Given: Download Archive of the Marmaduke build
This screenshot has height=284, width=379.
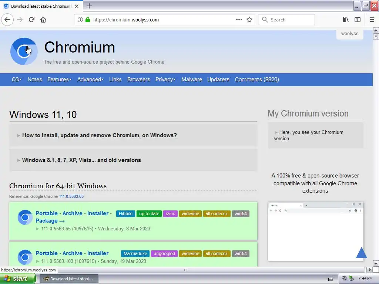Looking at the screenshot, I should 73,253.
